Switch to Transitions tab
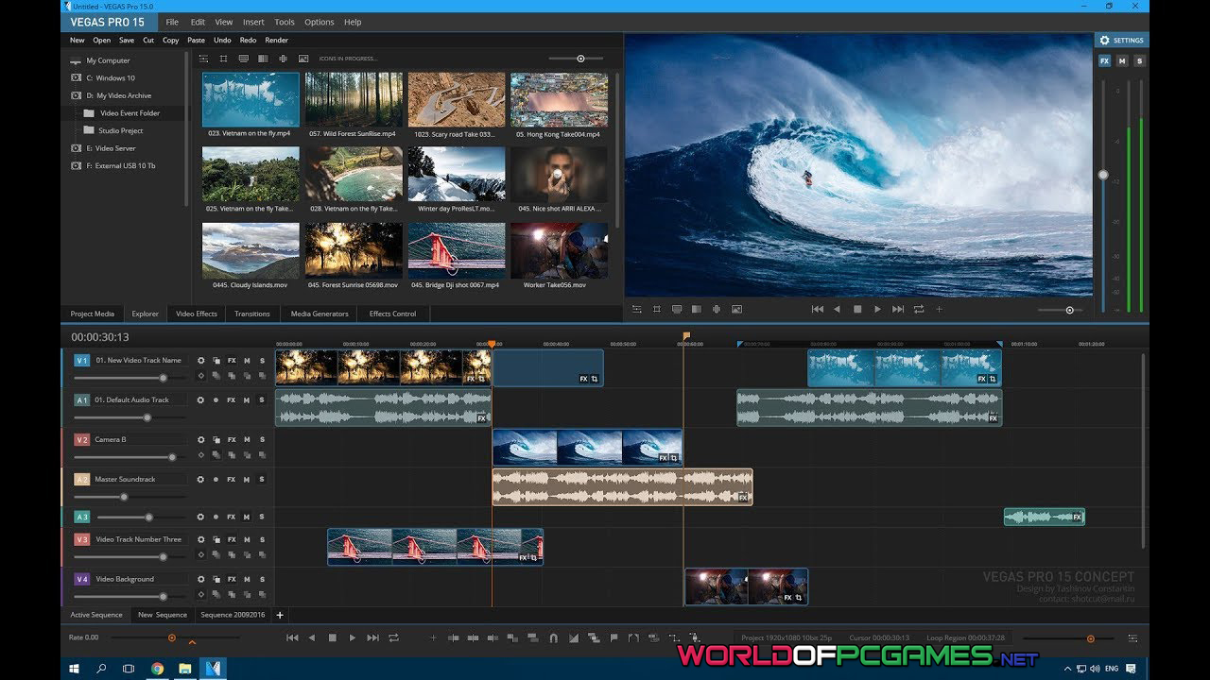Image resolution: width=1210 pixels, height=680 pixels. (252, 314)
